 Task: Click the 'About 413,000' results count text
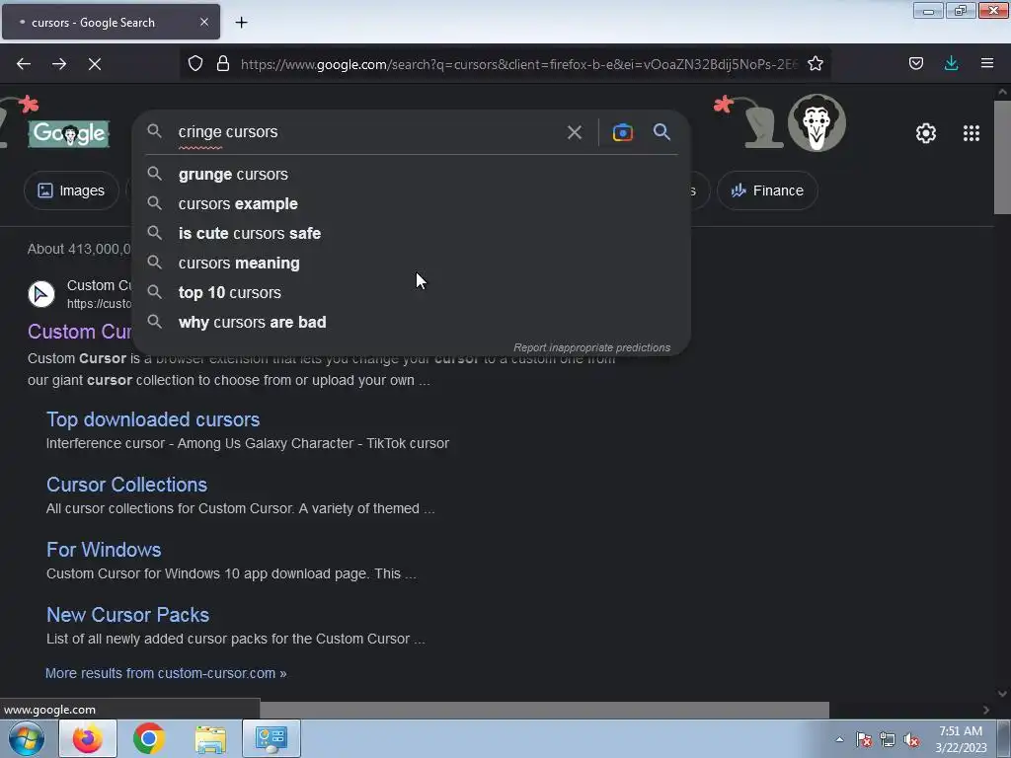click(79, 250)
